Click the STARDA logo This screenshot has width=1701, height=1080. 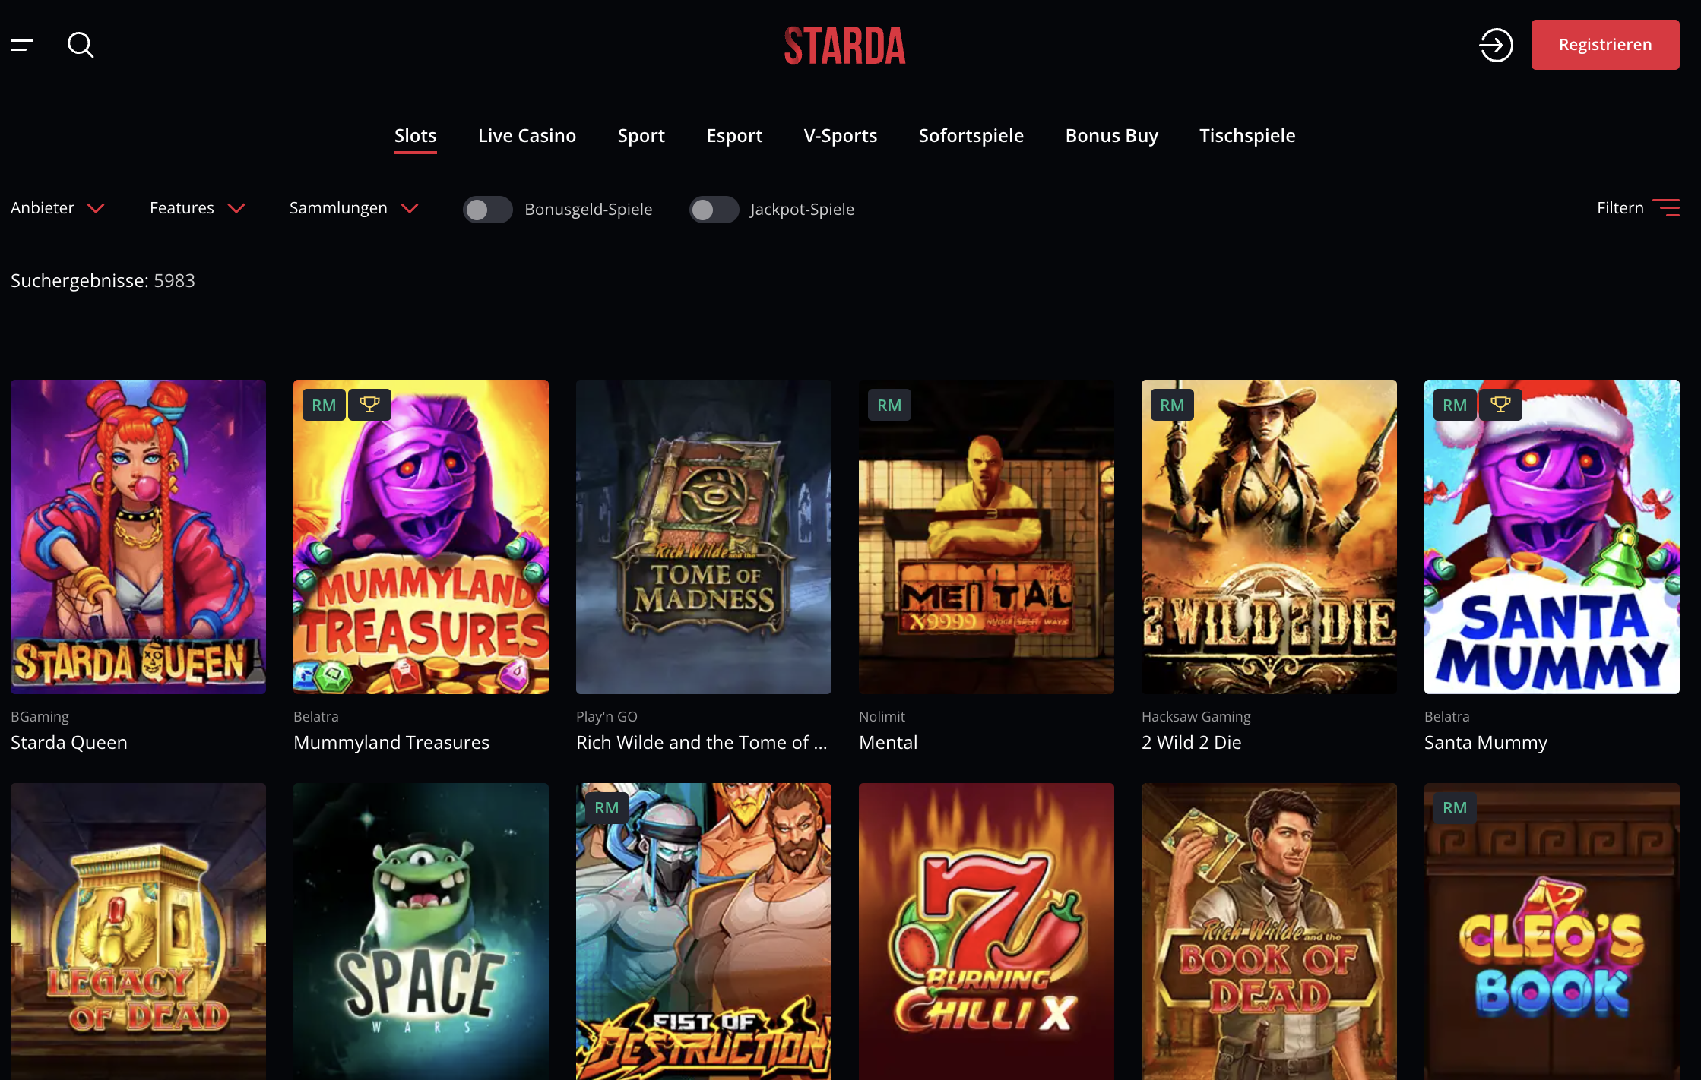point(845,46)
